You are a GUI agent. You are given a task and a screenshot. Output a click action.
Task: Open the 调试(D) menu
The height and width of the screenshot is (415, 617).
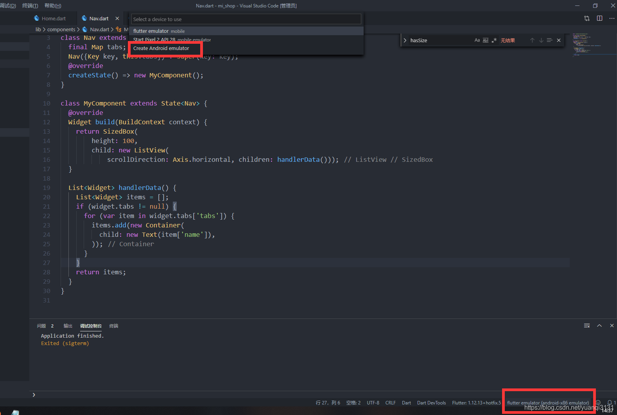8,5
